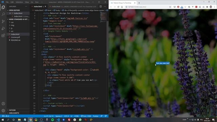Open the menu bar overflow ellipsis

pyautogui.click(x=42, y=2)
